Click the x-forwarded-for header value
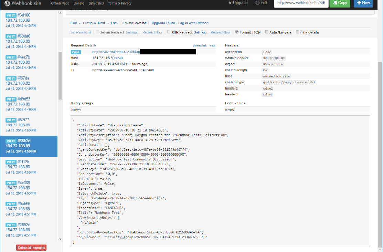Image resolution: width=383 pixels, height=252 pixels. [x=273, y=58]
